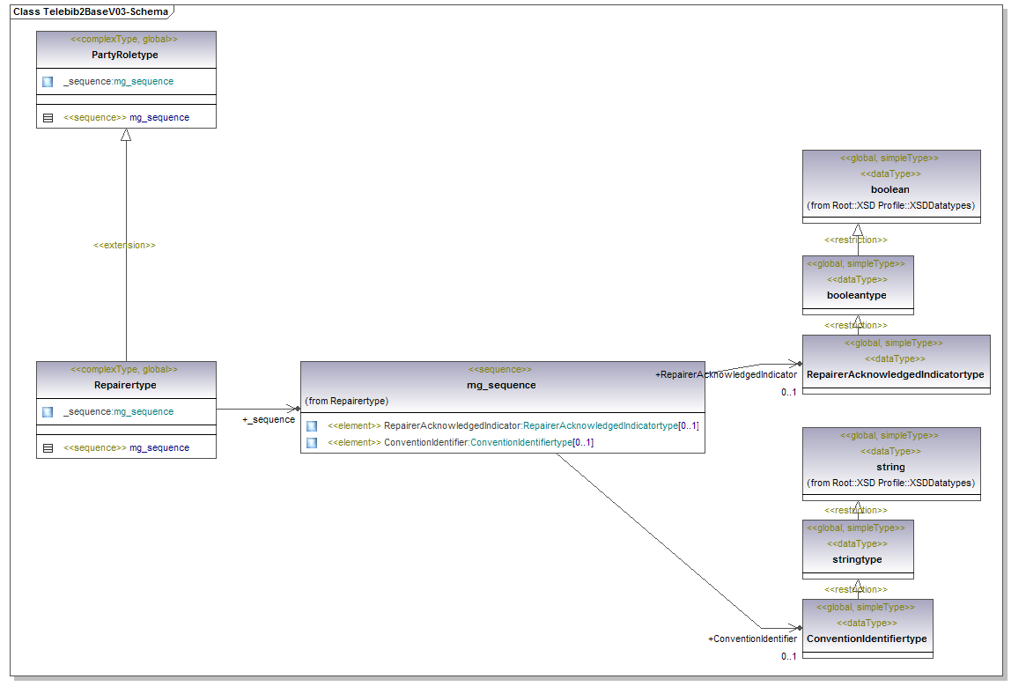Click the mg_sequence class title
Screen dimensions: 1026x694
coord(500,385)
